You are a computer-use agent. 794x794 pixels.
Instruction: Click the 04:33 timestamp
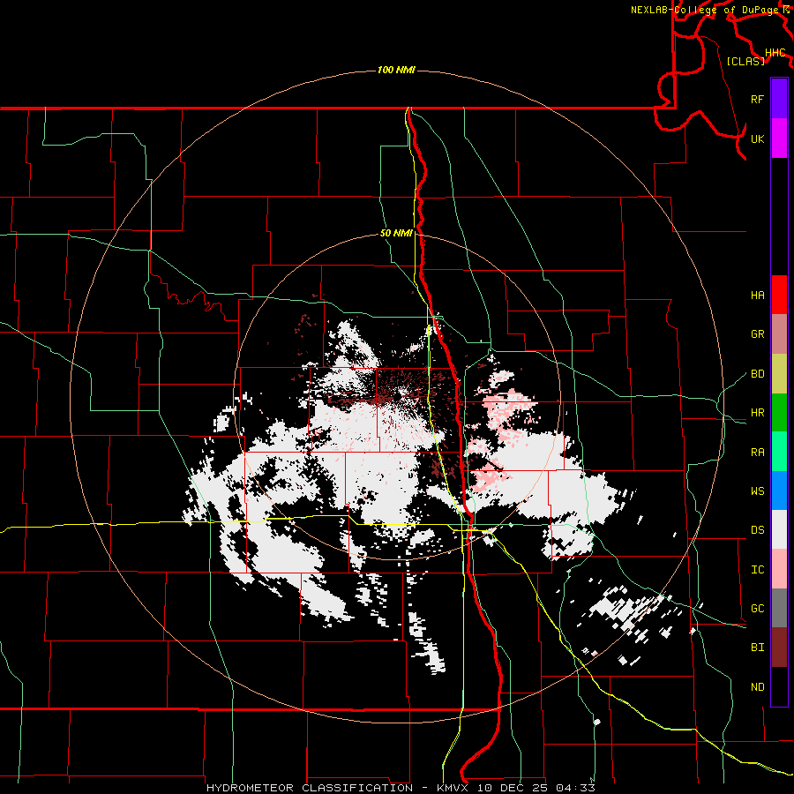(575, 788)
